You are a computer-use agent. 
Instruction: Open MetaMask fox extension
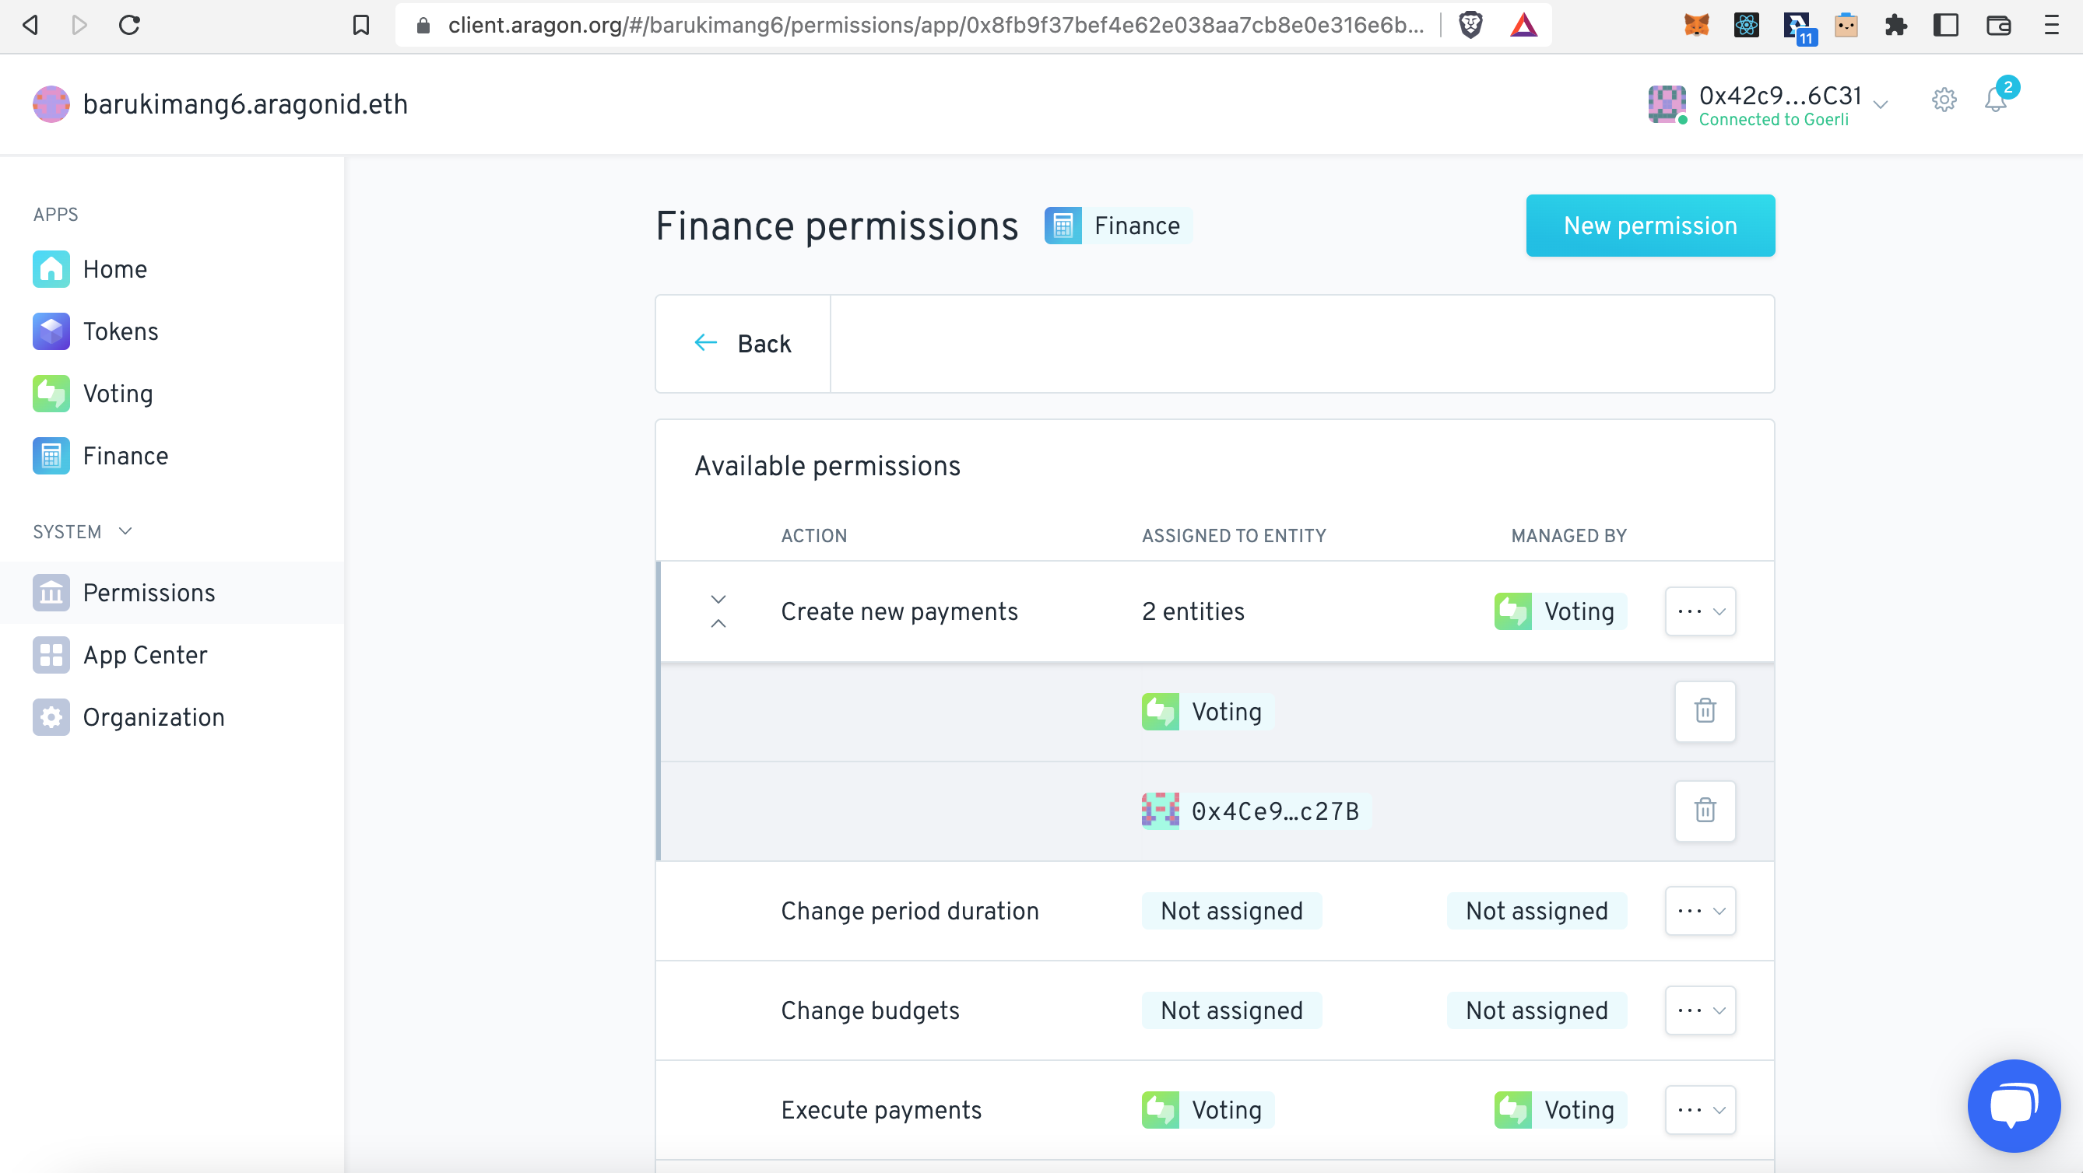pyautogui.click(x=1696, y=25)
